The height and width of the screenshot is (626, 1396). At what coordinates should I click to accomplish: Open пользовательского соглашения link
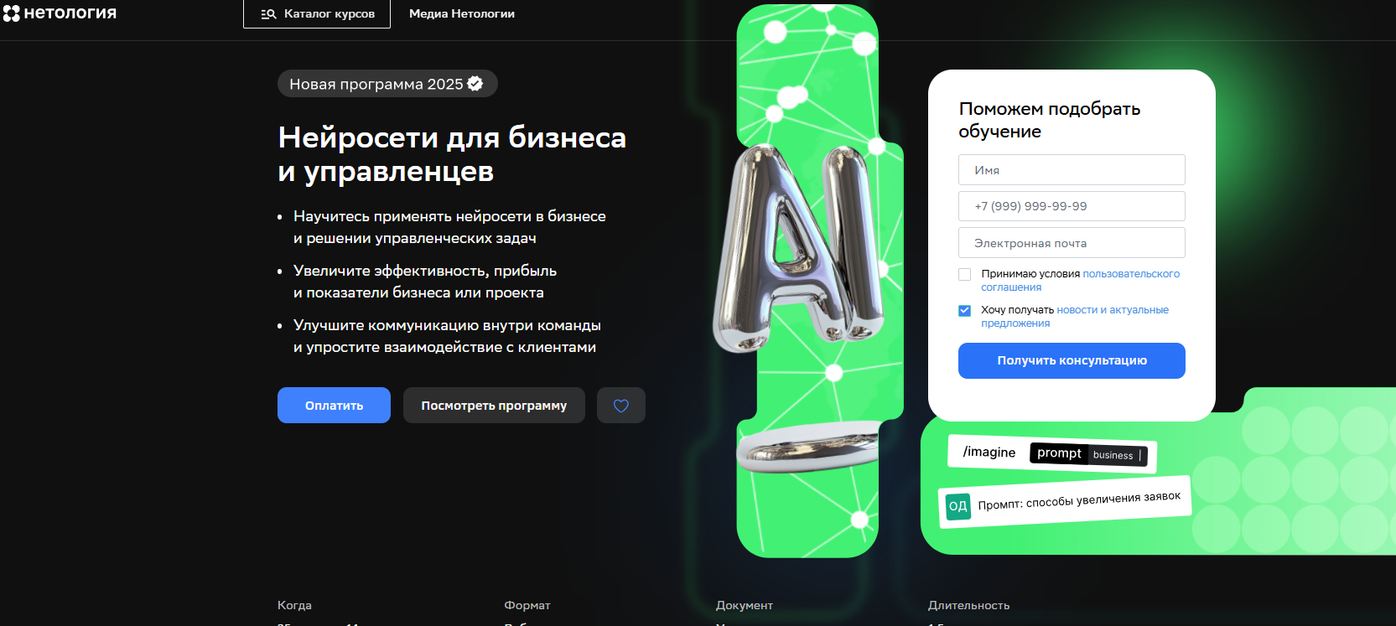[x=1081, y=281]
